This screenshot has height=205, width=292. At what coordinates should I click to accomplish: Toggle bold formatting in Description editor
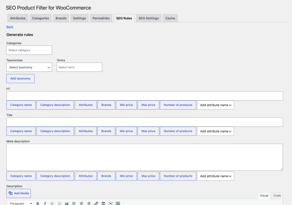38,203
